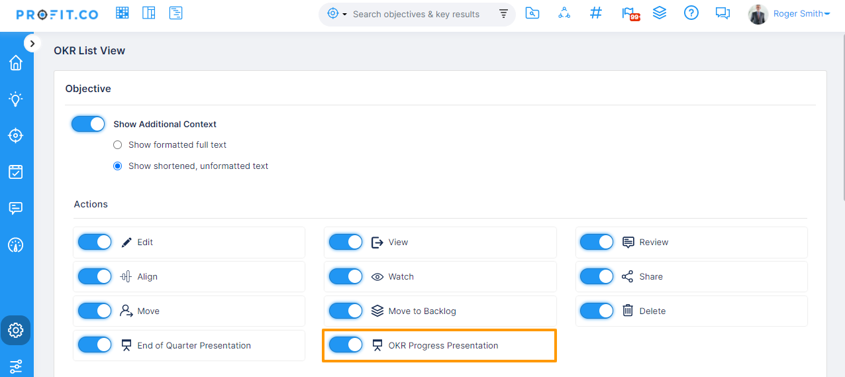Expand the left sidebar with arrow button
This screenshot has height=377, width=845.
tap(32, 43)
